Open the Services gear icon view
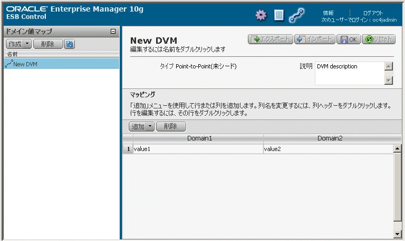Image resolution: width=405 pixels, height=241 pixels. tap(261, 15)
